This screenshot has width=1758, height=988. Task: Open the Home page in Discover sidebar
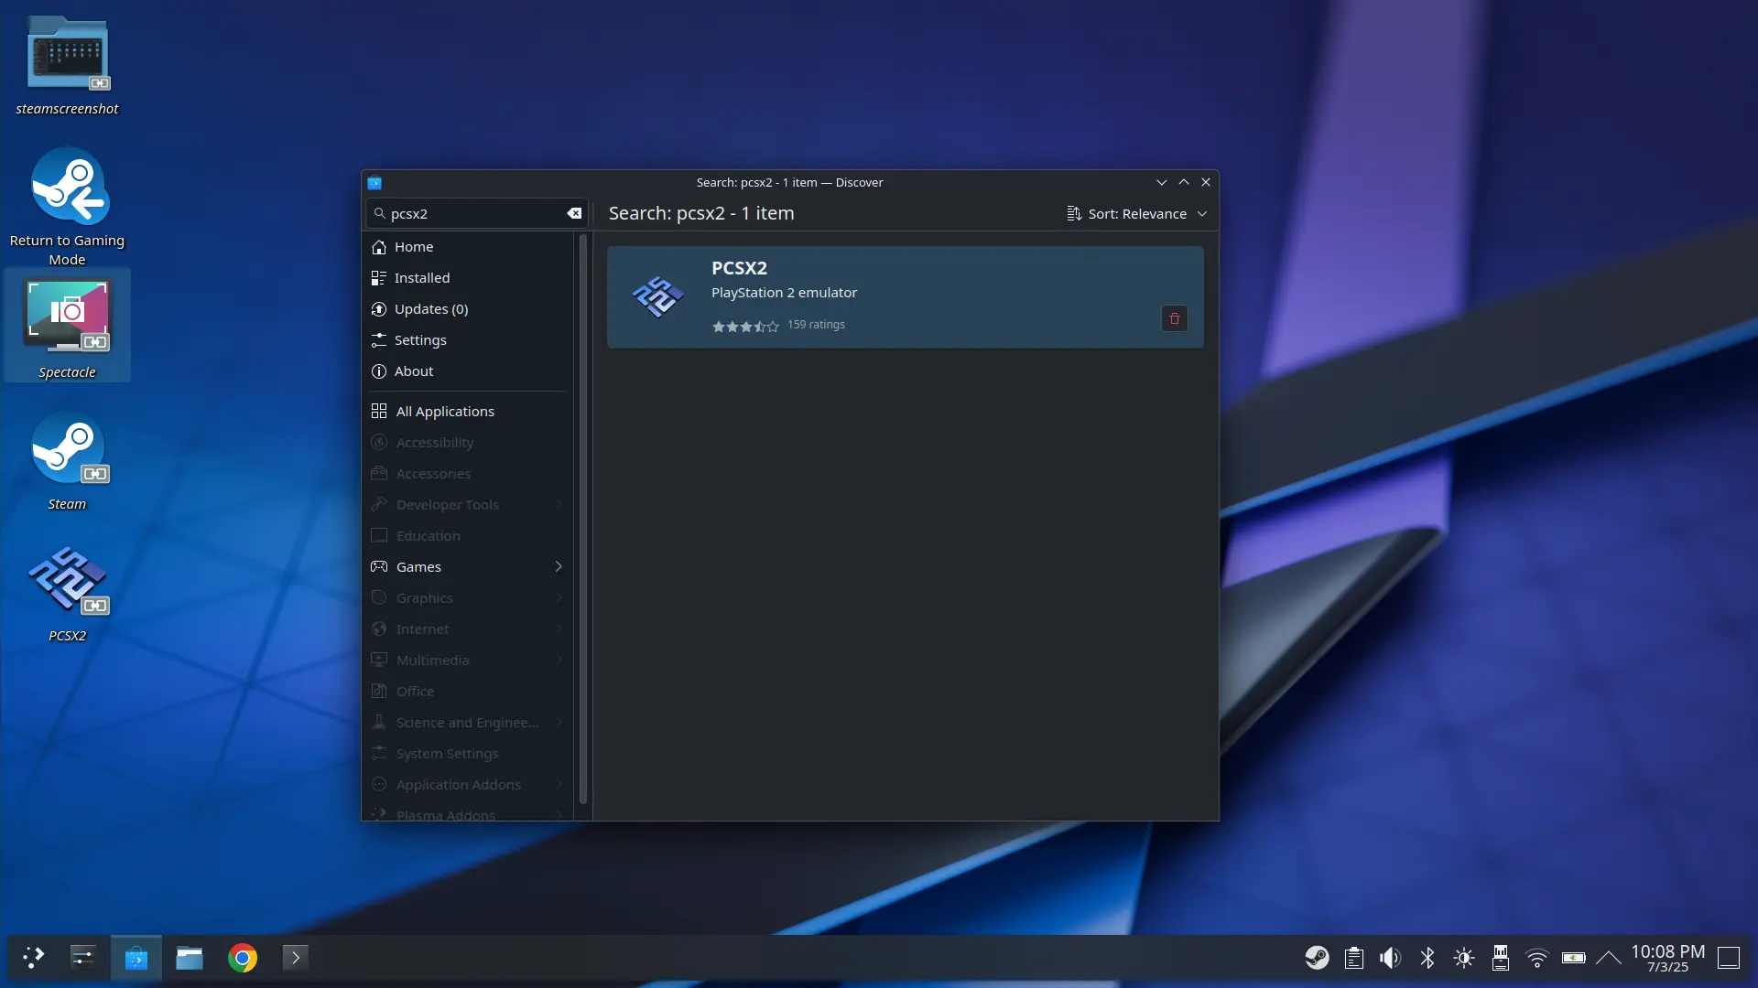[x=469, y=247]
